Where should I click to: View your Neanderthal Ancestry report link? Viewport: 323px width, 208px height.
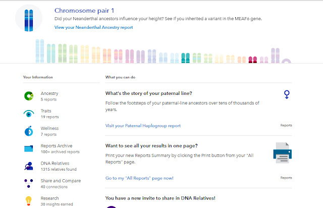tap(93, 27)
